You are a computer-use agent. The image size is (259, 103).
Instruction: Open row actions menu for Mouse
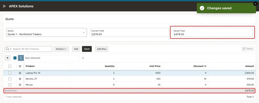point(20,85)
